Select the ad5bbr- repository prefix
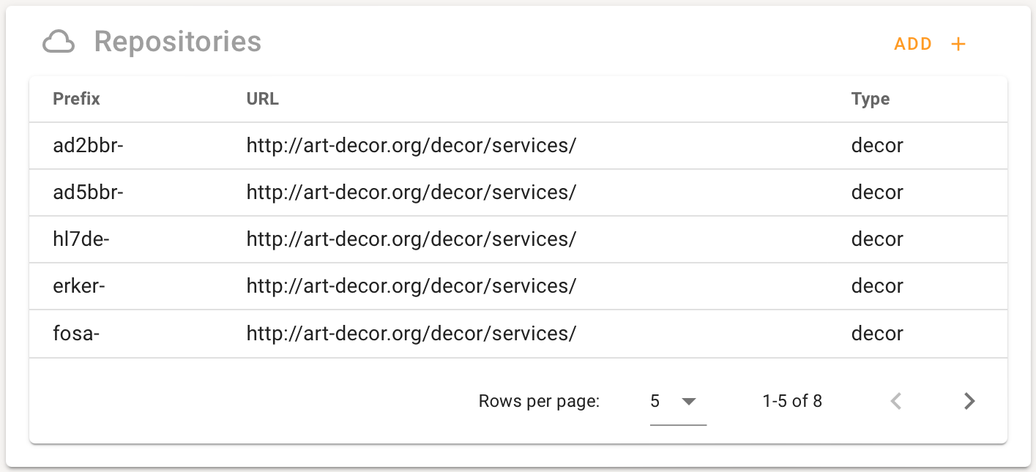 88,192
